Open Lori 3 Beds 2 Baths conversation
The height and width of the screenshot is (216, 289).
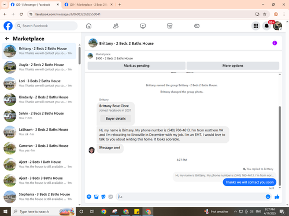(x=39, y=83)
